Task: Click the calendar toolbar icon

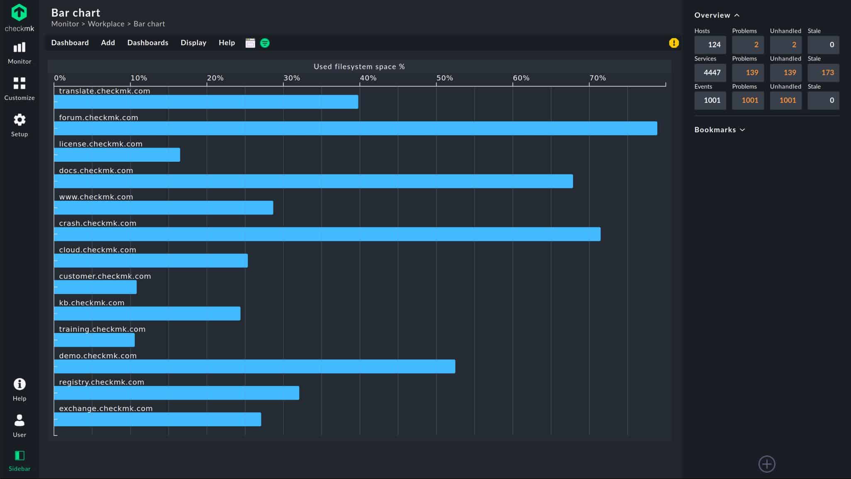Action: pos(250,43)
